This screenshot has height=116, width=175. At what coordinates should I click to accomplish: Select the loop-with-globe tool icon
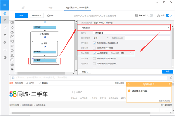pos(12,64)
